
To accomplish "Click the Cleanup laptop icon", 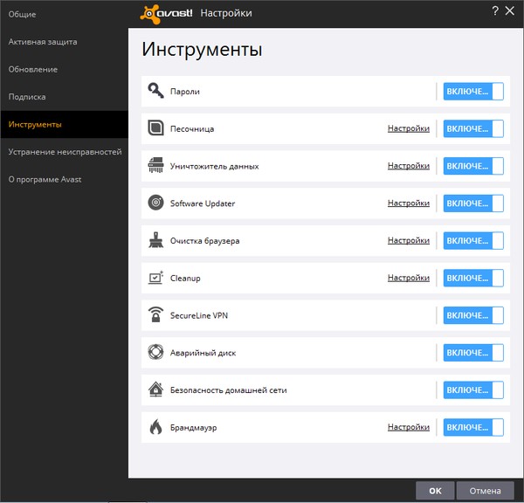I will 155,278.
